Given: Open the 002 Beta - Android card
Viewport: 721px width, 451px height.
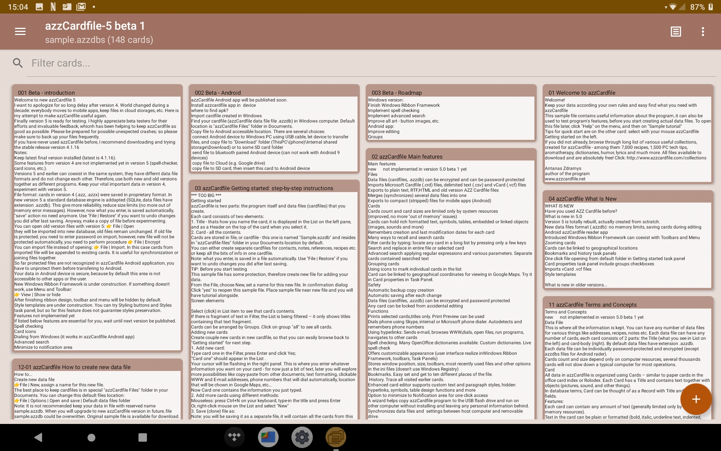Looking at the screenshot, I should coord(274,129).
